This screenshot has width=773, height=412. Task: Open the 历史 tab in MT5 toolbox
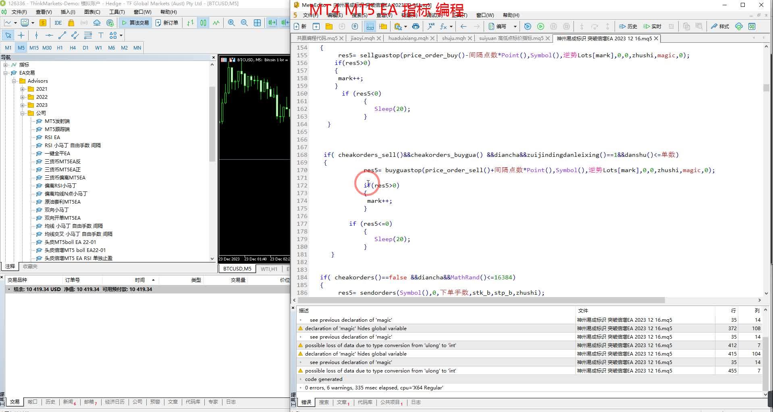pos(50,402)
